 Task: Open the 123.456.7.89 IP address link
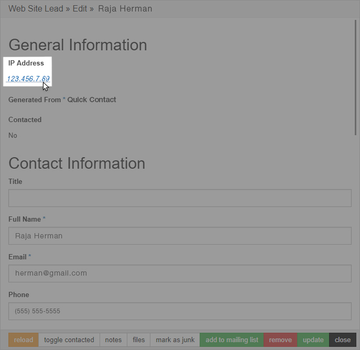(28, 79)
